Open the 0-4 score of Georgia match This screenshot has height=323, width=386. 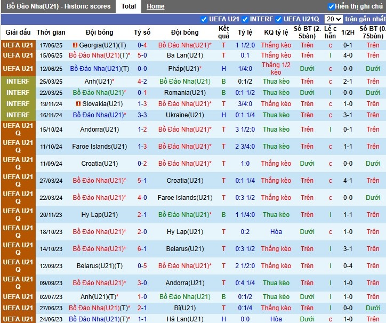(142, 45)
